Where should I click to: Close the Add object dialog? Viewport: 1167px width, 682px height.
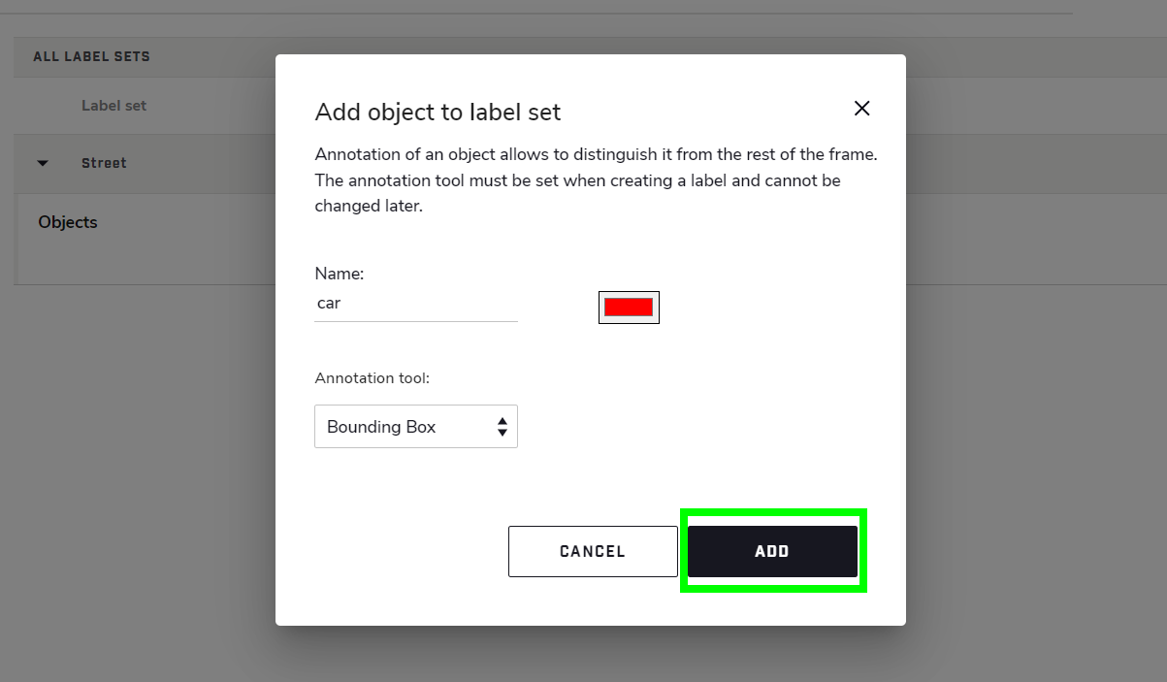861,109
